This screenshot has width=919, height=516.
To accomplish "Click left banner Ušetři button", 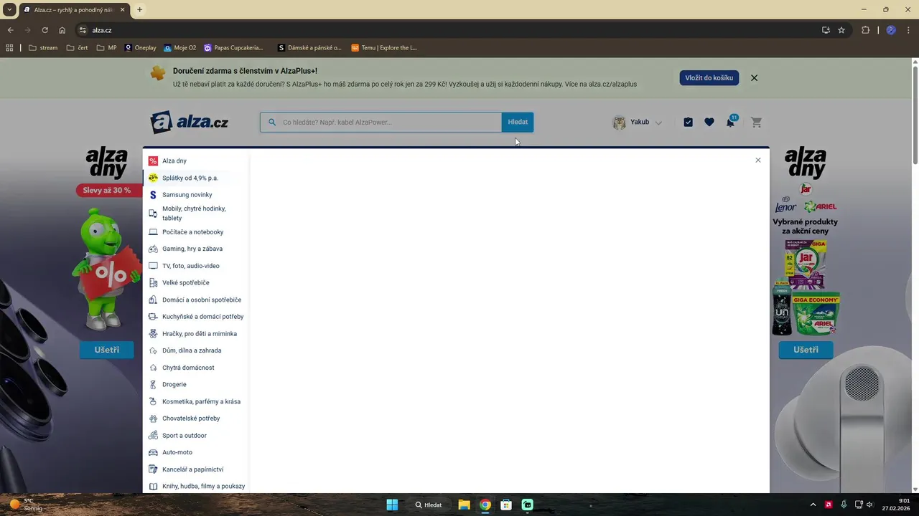I will (x=106, y=350).
